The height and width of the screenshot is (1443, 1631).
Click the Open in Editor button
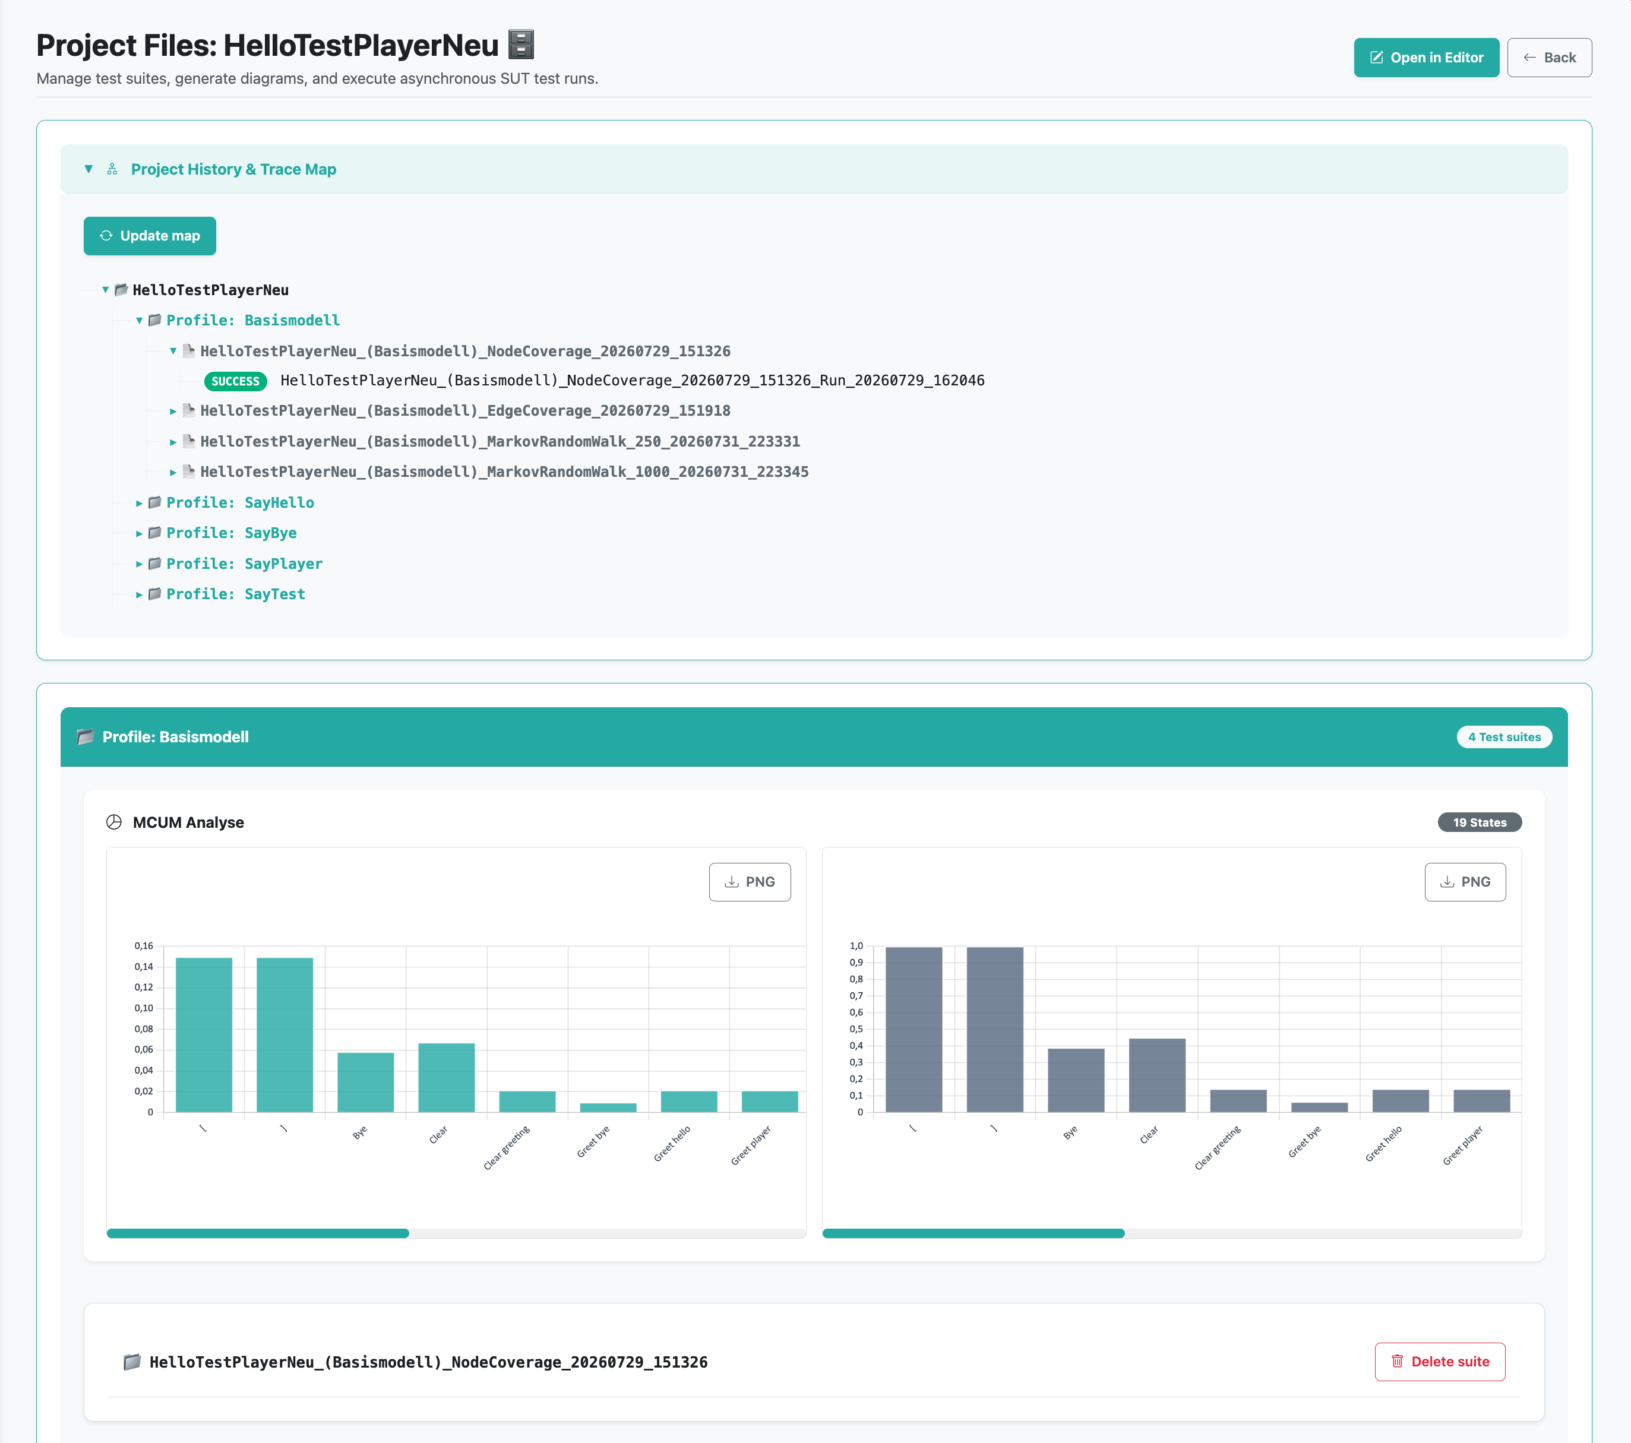(x=1426, y=58)
